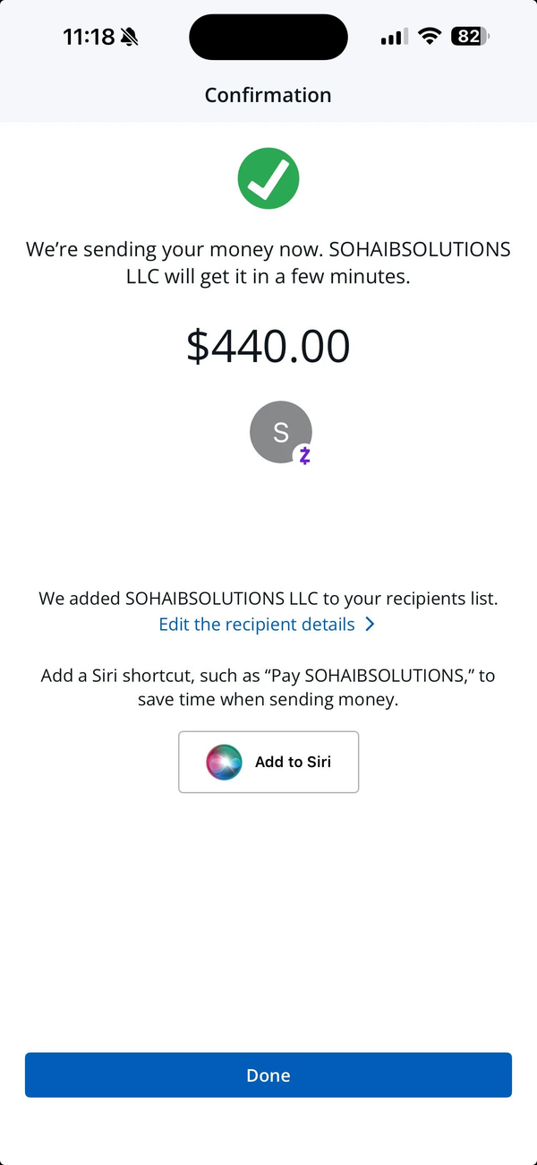This screenshot has height=1165, width=537.
Task: Tap the green checkmark success icon
Action: [x=268, y=179]
